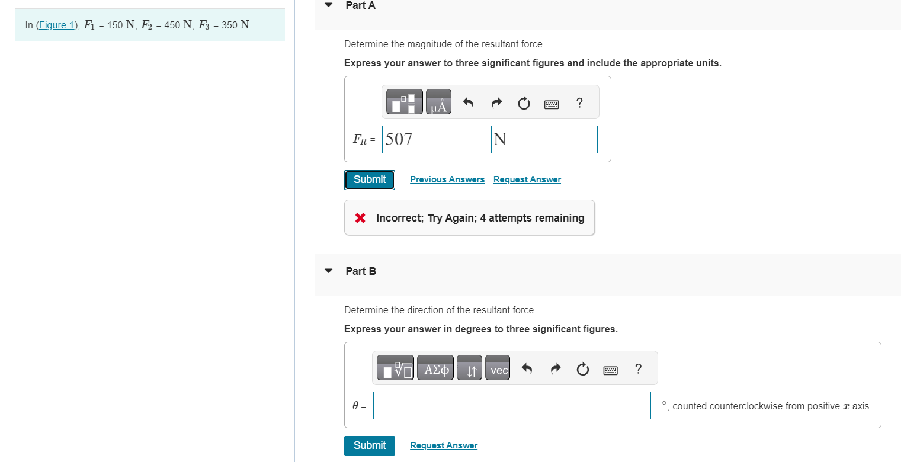The height and width of the screenshot is (462, 920).
Task: Open the units symbols (μÅ) palette in Part A
Action: pos(438,102)
